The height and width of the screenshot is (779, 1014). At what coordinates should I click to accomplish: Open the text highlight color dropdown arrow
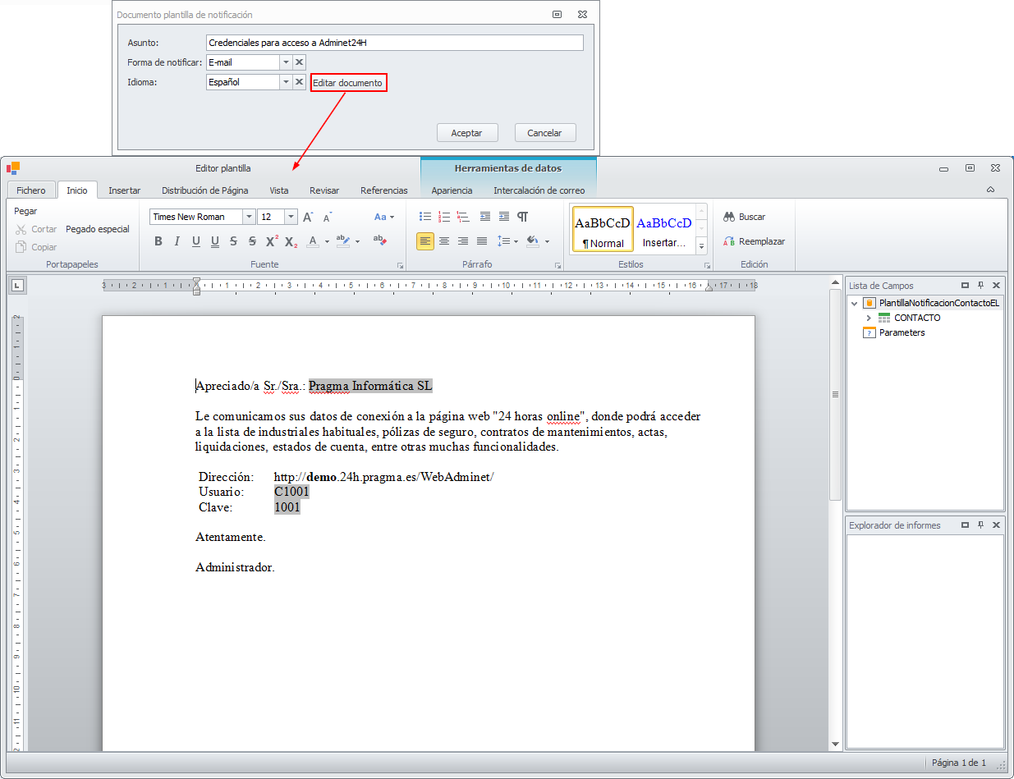coord(357,241)
